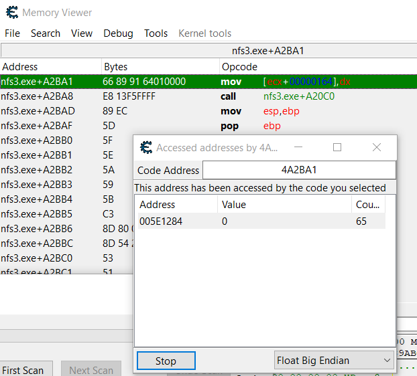This screenshot has height=376, width=417.
Task: Expand the Float Big Endian dropdown
Action: point(334,361)
